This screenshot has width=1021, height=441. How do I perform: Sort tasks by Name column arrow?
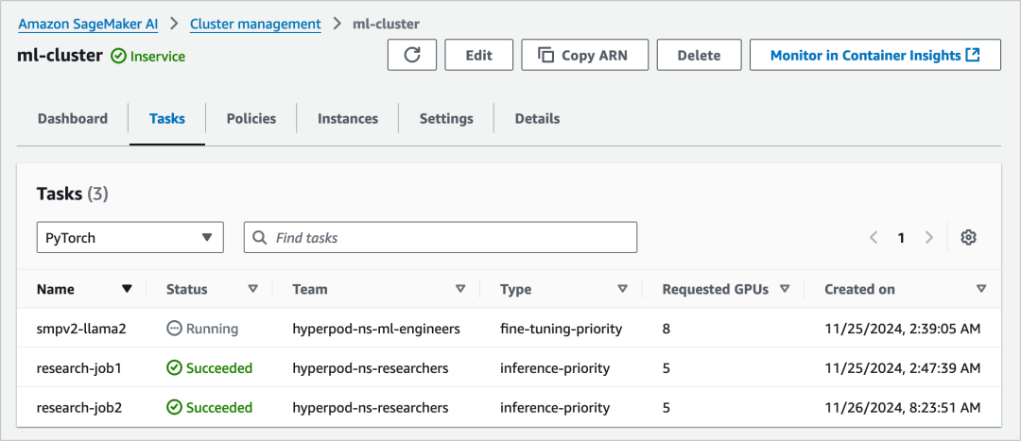pyautogui.click(x=127, y=289)
